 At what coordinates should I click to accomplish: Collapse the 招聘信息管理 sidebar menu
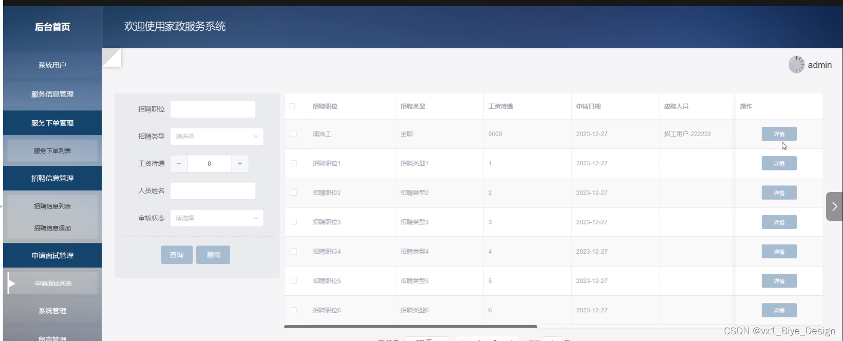52,178
